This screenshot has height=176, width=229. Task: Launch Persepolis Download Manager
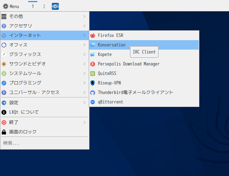click(x=144, y=64)
